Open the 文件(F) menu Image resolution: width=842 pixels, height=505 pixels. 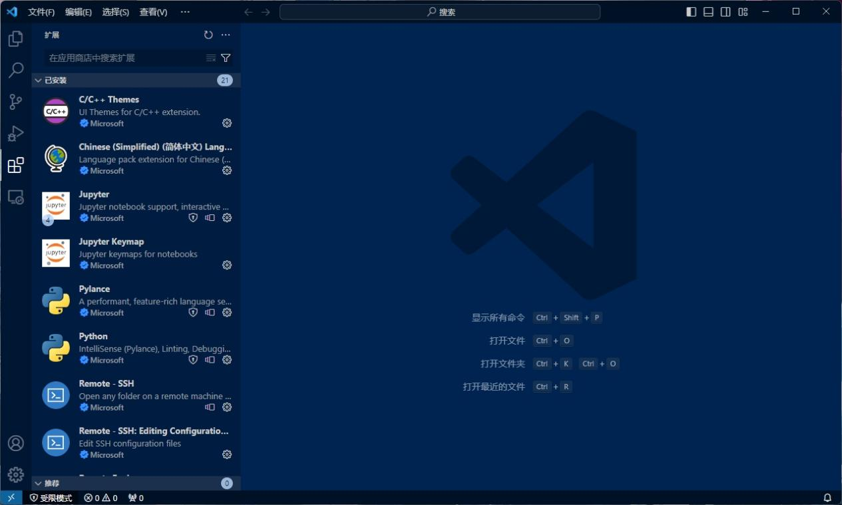[x=41, y=12]
